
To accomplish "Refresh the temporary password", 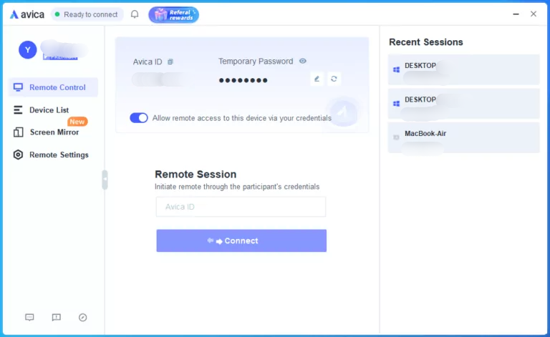I will pos(334,79).
